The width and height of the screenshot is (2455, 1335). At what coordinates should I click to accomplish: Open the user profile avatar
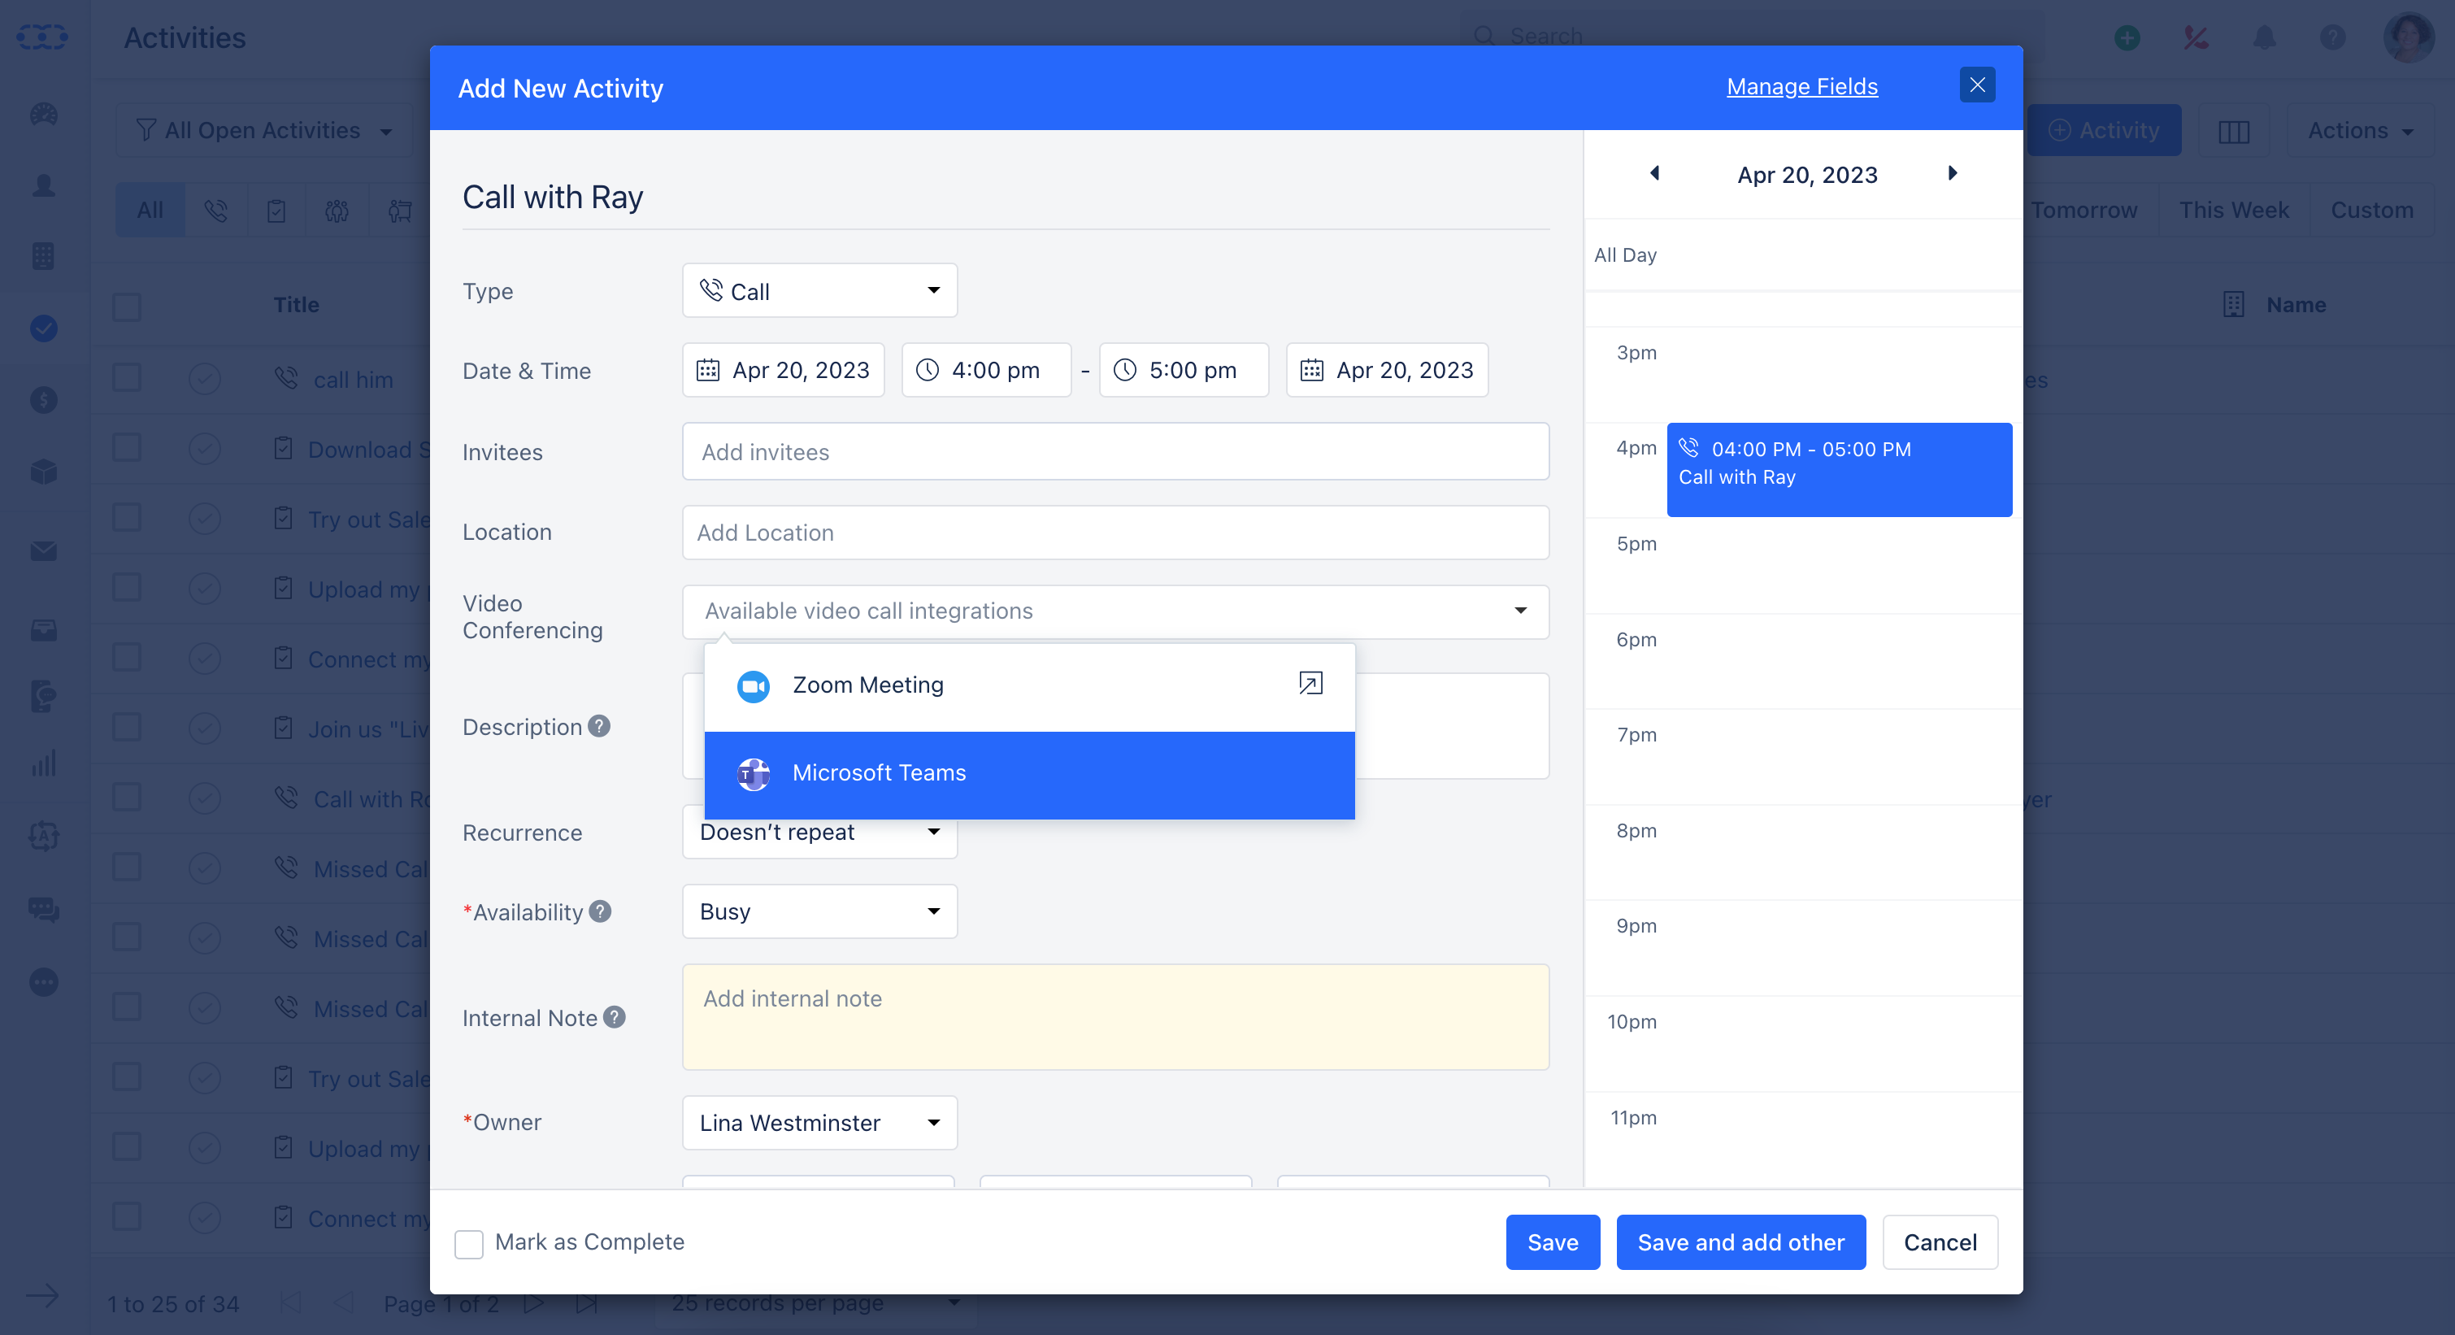[2409, 37]
